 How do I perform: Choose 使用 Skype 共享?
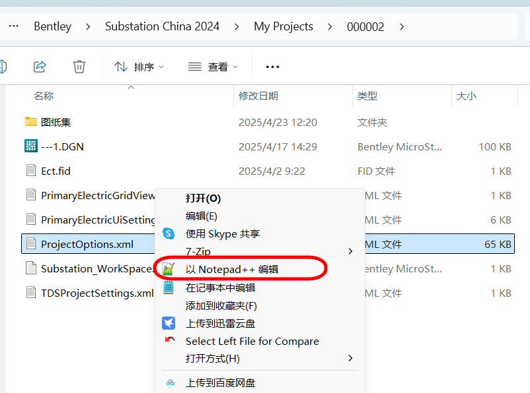pos(223,233)
